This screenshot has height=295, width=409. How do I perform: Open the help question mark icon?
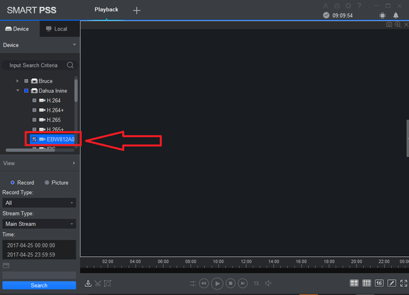(x=359, y=5)
